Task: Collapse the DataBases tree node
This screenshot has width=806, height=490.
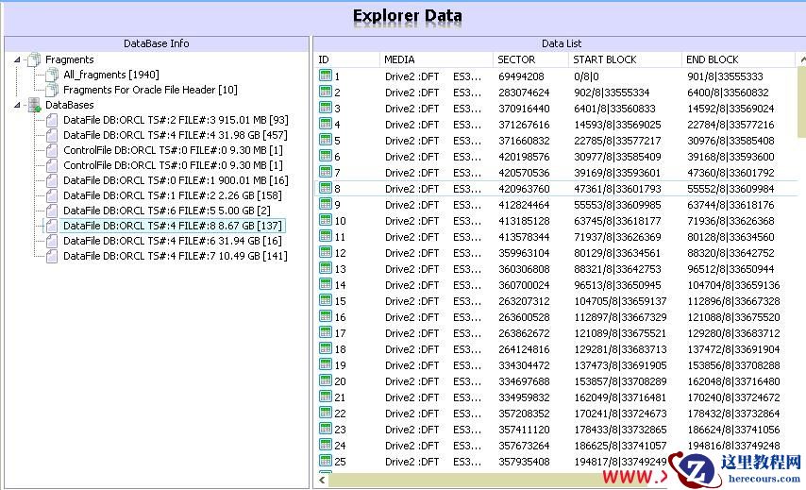Action: coord(17,105)
